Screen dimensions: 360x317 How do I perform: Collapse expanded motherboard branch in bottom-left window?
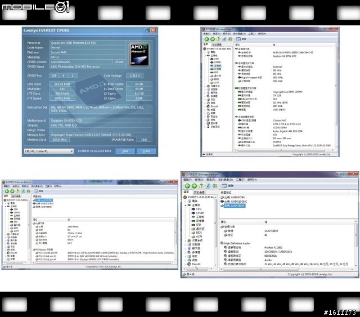tap(6, 207)
